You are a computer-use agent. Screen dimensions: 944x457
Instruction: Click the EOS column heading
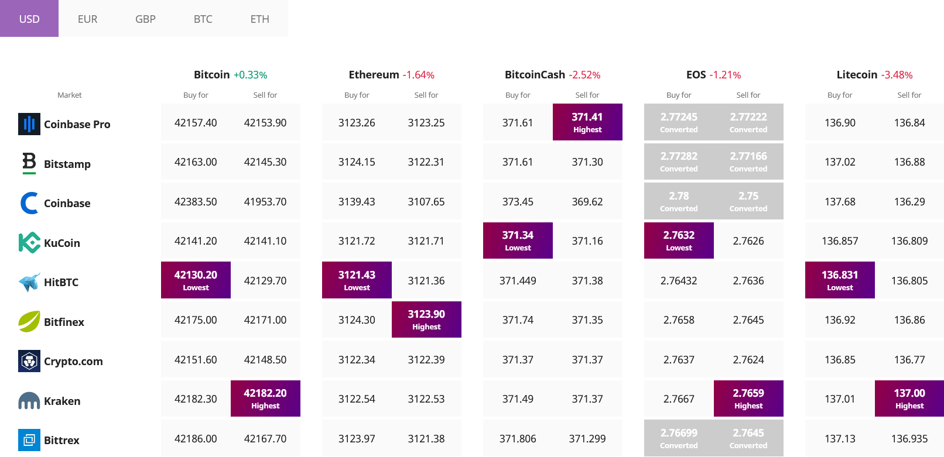[x=696, y=74]
